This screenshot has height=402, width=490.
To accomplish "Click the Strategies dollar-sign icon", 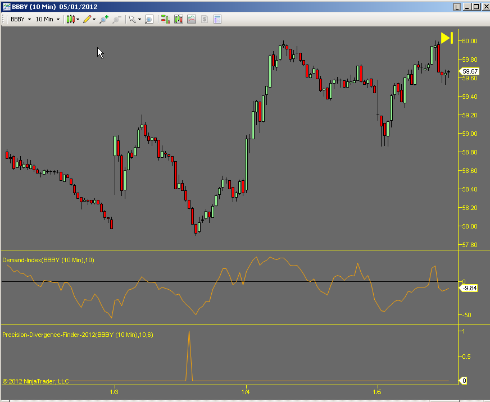I will click(205, 19).
